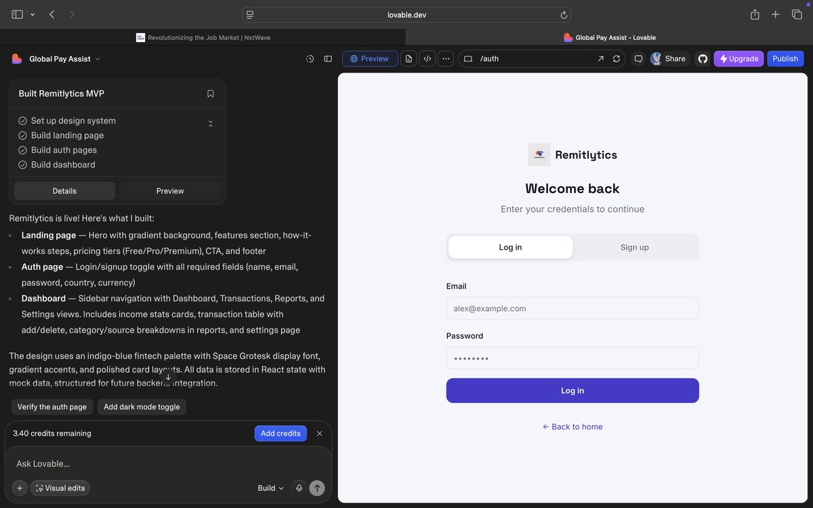Click the Ask Lovable message box
This screenshot has height=508, width=813.
pos(168,464)
